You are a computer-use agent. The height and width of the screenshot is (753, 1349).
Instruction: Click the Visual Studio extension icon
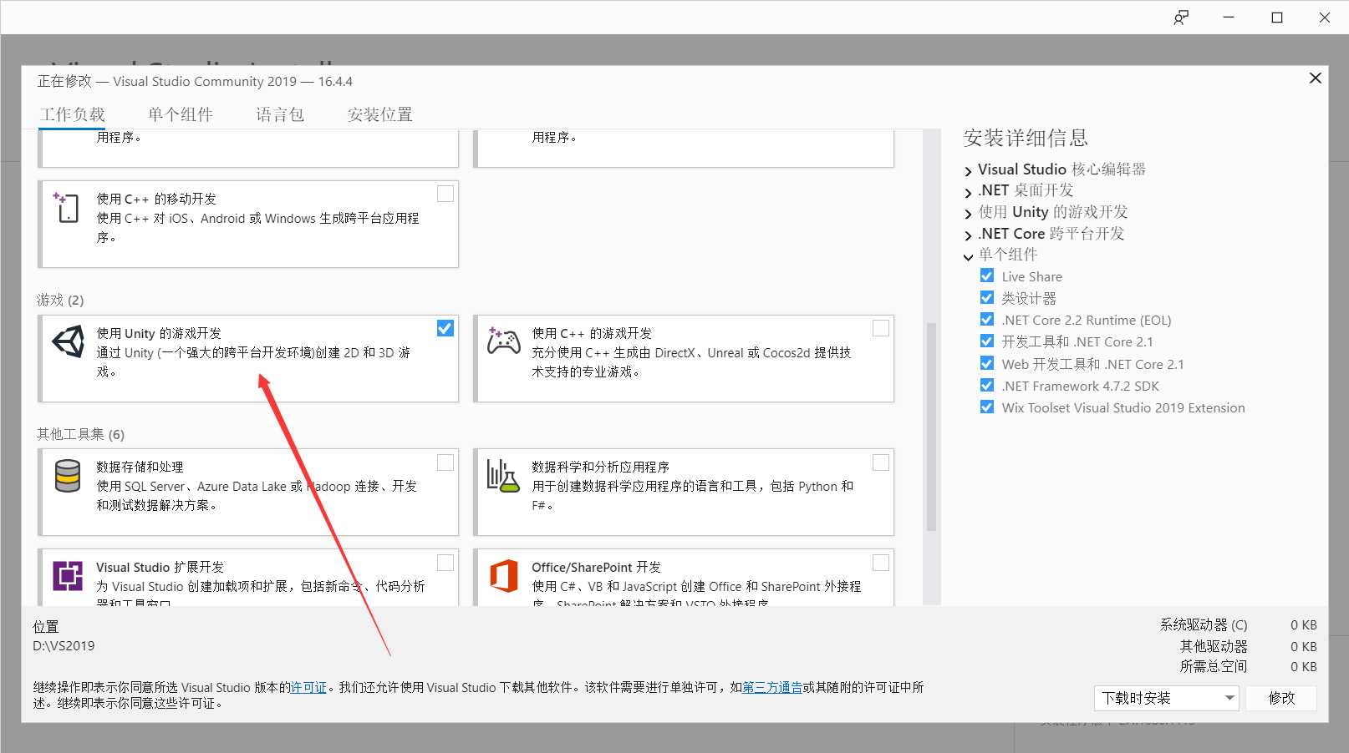pyautogui.click(x=68, y=576)
